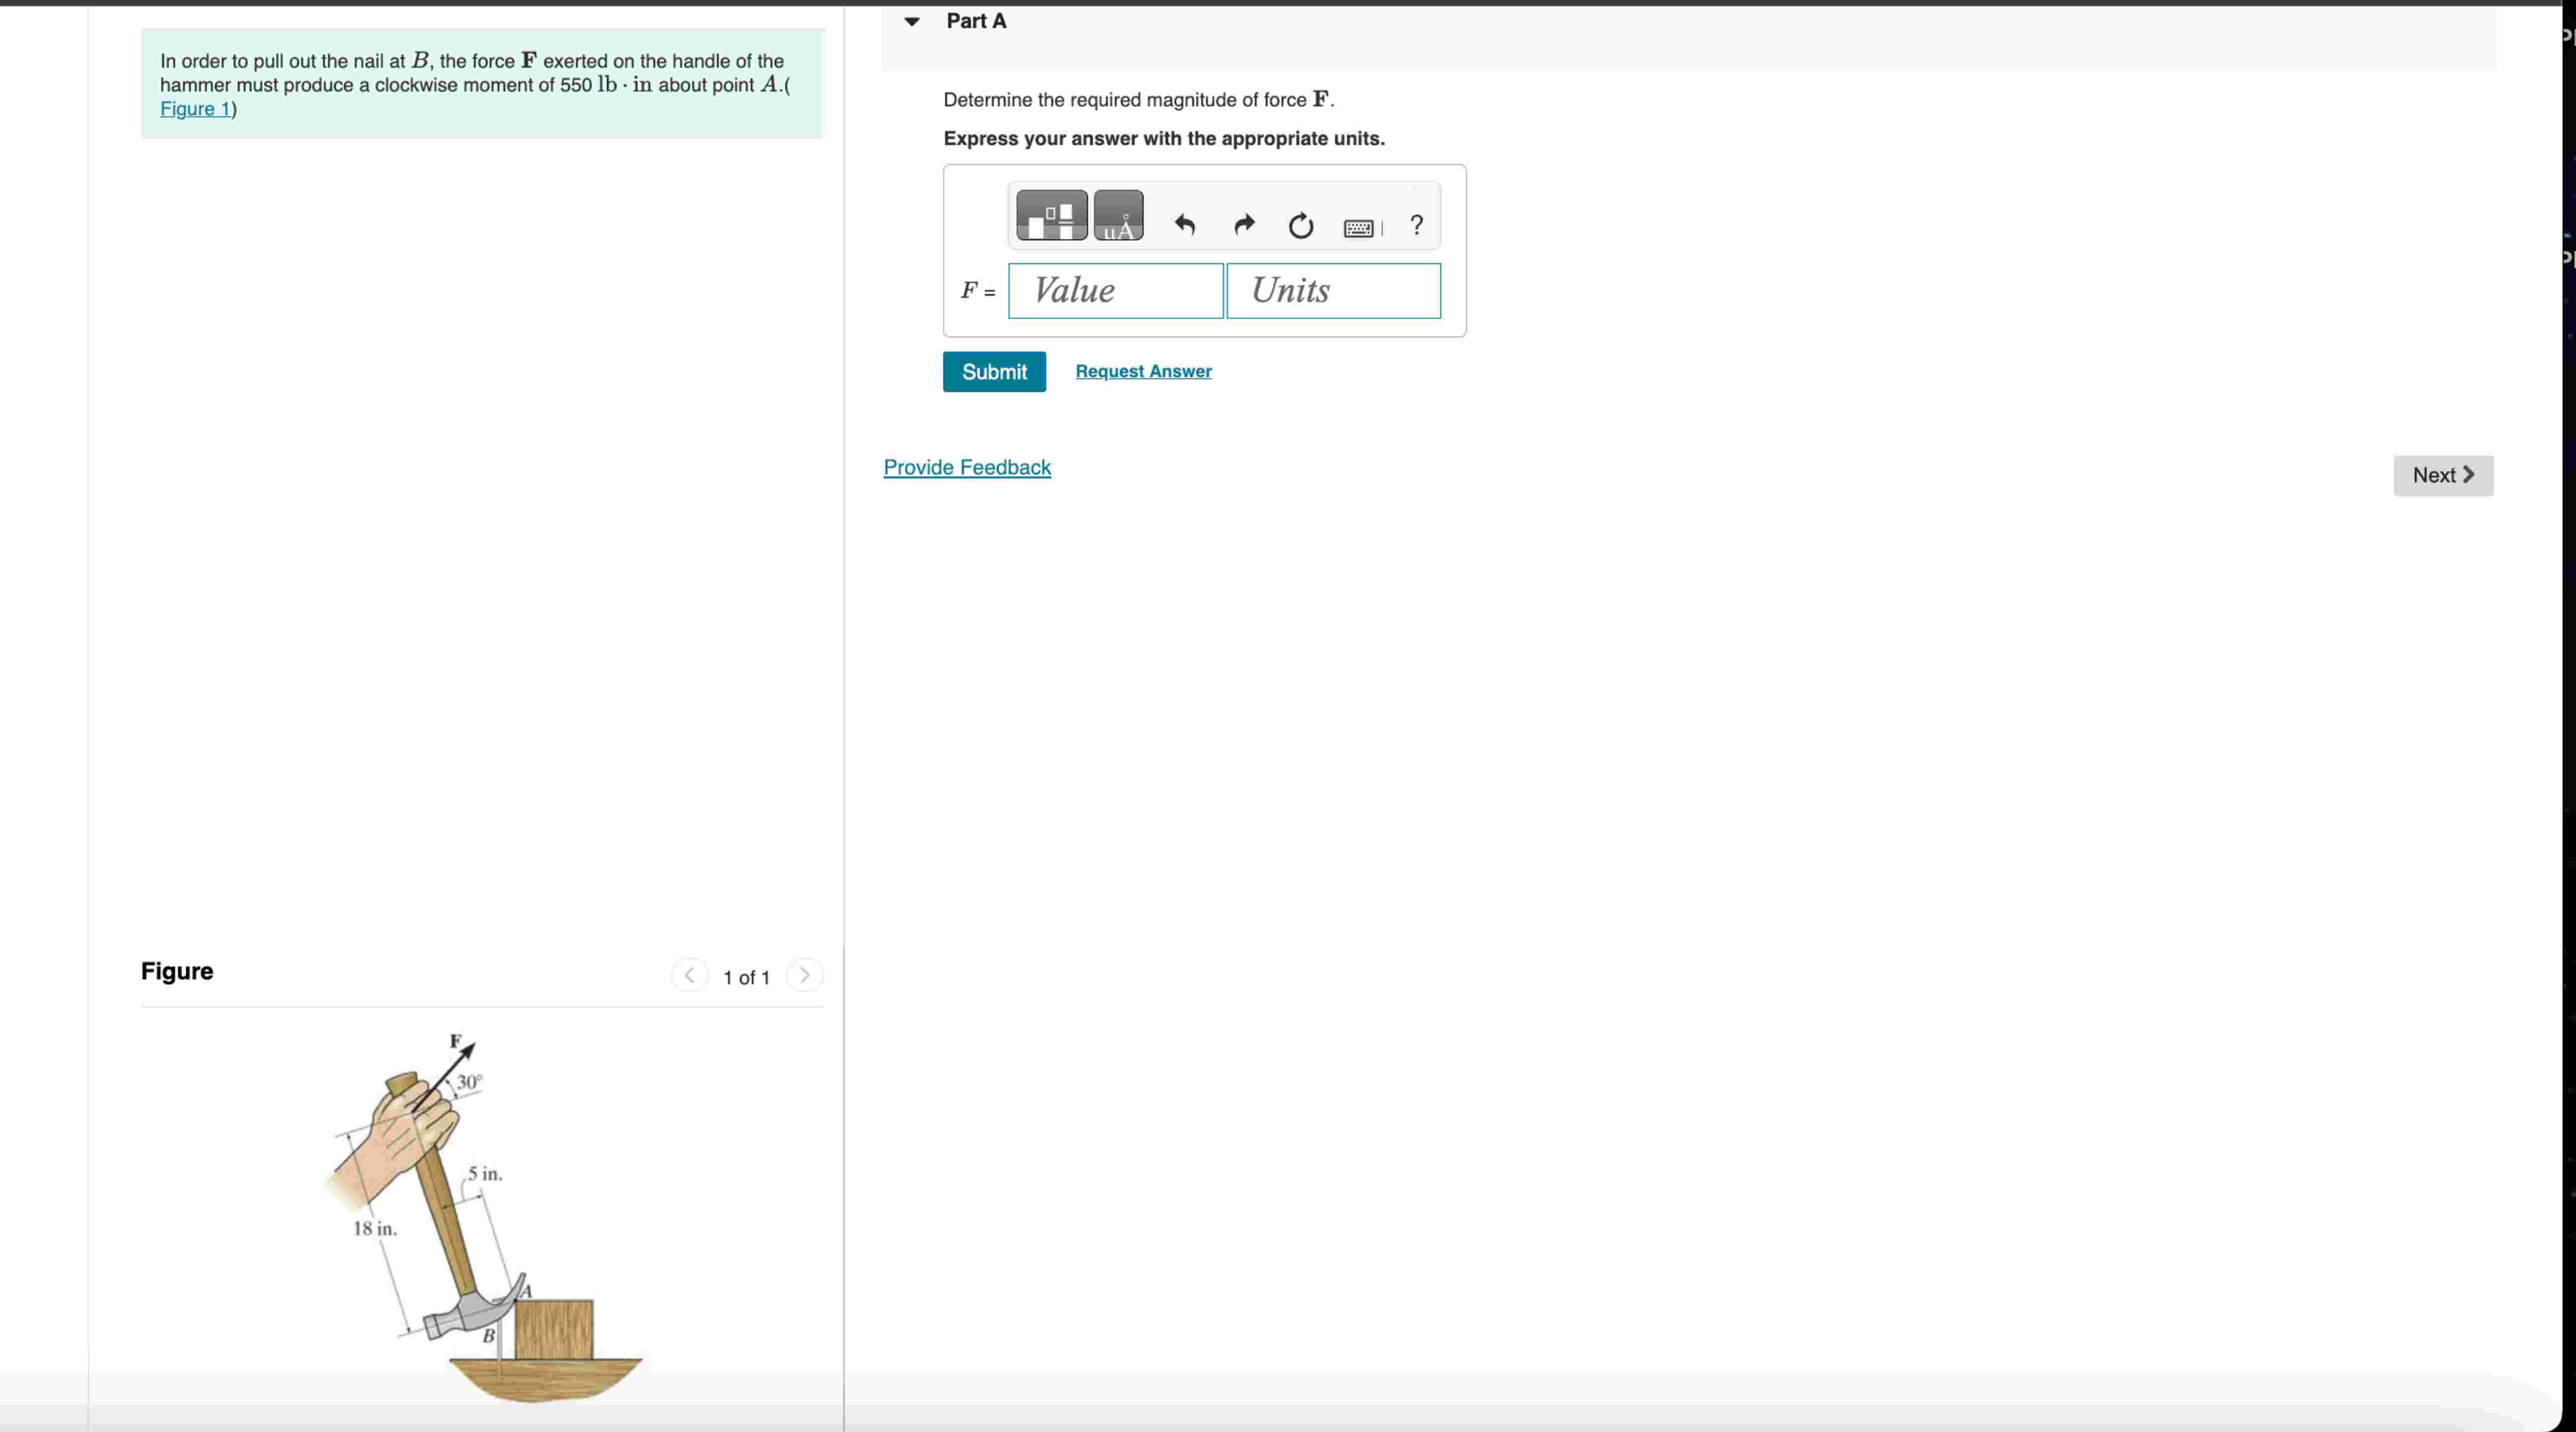
Task: Collapse the Part A section triangle
Action: (911, 21)
